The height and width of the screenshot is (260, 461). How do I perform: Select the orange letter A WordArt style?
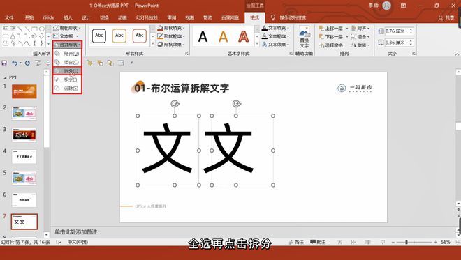tap(223, 37)
